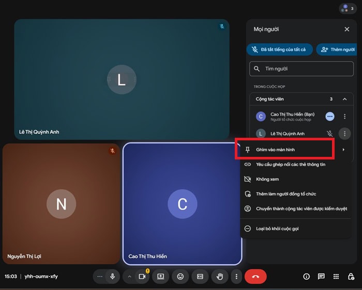Open options for Cao Thị Thu Hiền
The height and width of the screenshot is (290, 362).
click(x=344, y=116)
